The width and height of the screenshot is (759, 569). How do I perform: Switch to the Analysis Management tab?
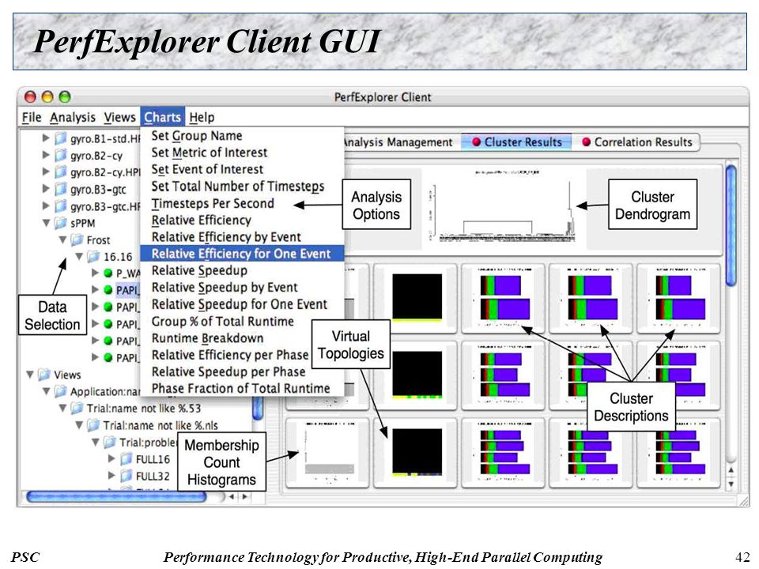point(398,143)
